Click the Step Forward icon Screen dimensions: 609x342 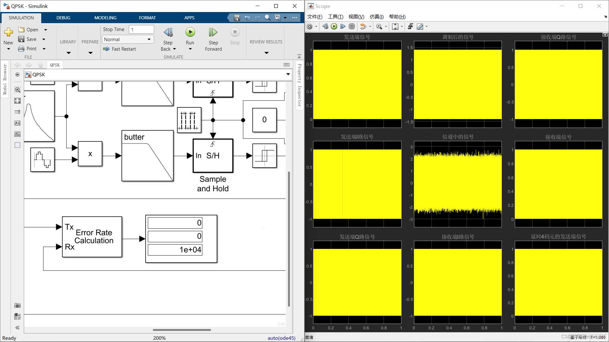[x=213, y=32]
